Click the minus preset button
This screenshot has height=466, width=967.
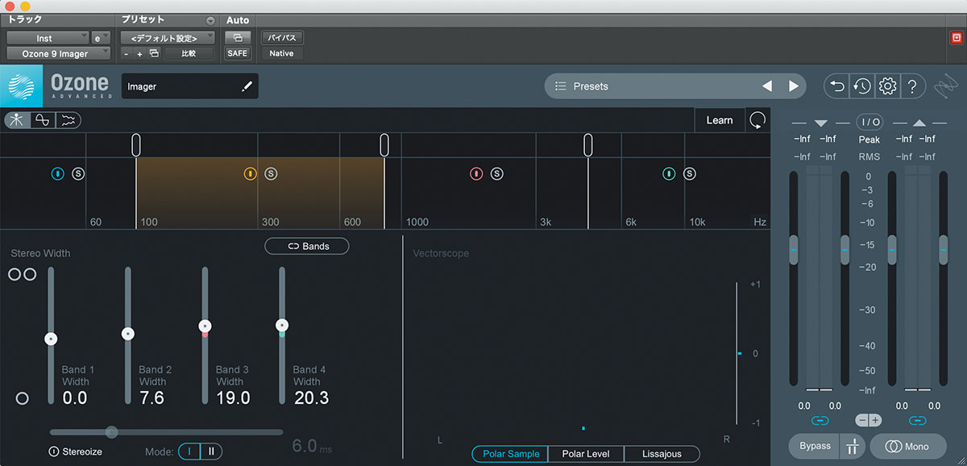(127, 53)
